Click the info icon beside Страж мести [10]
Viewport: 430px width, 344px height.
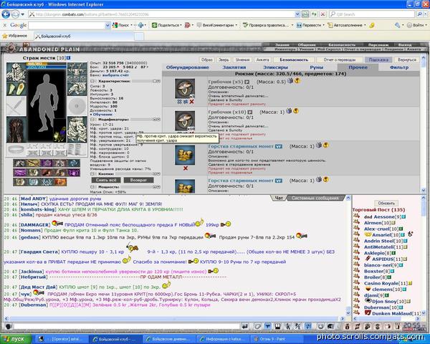click(x=69, y=58)
